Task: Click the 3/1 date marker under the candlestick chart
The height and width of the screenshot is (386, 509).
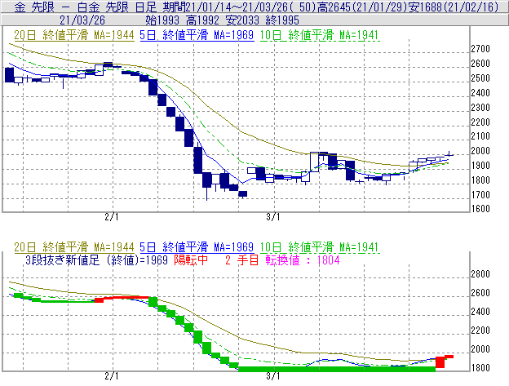Action: tap(273, 217)
